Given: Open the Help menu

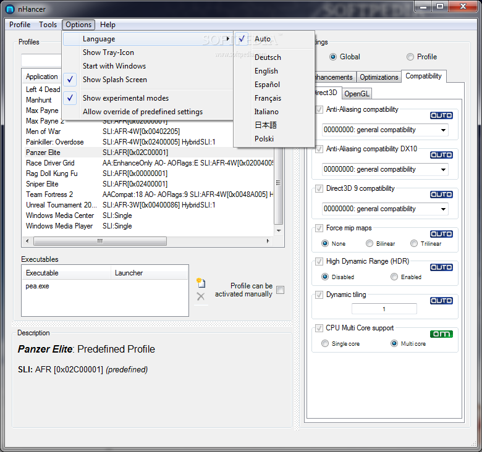Looking at the screenshot, I should [108, 25].
